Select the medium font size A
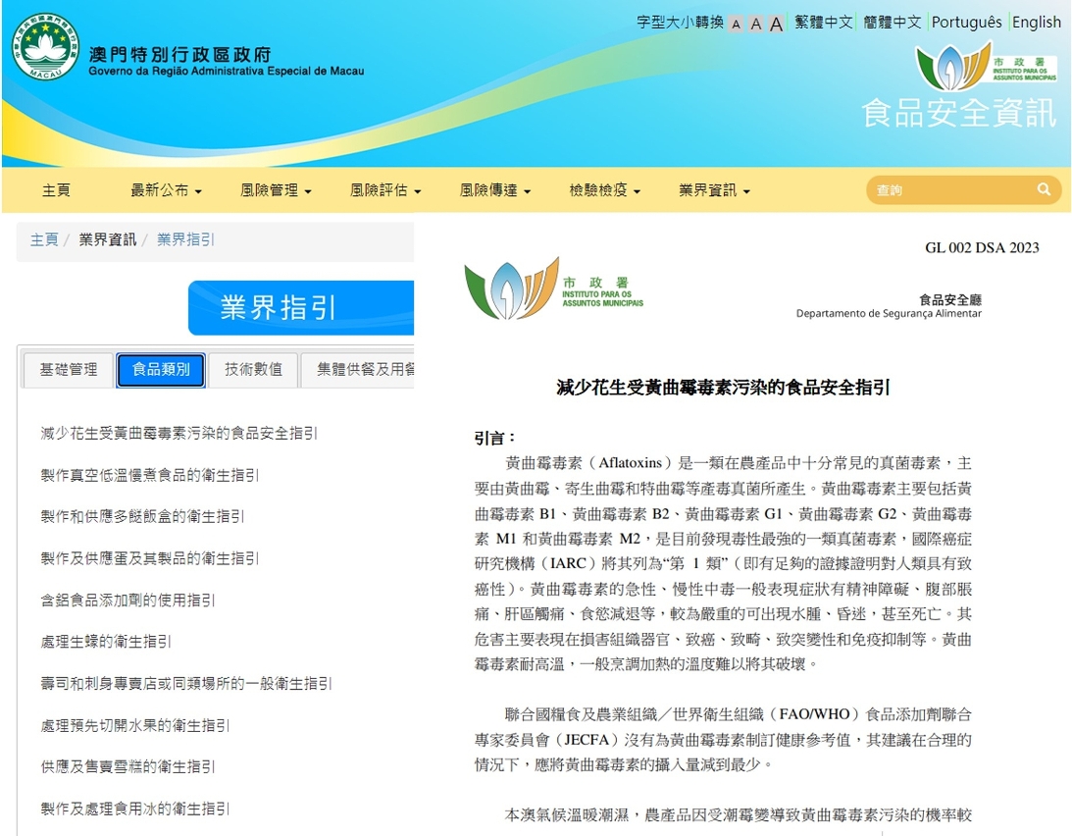The height and width of the screenshot is (836, 1072). pos(755,24)
